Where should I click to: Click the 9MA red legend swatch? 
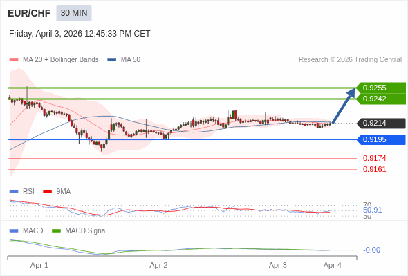pos(47,192)
